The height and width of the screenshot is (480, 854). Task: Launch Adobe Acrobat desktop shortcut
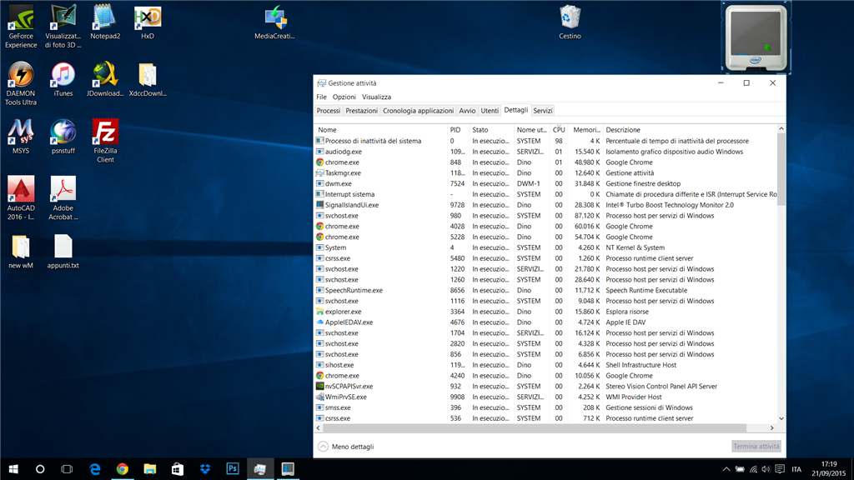[63, 198]
